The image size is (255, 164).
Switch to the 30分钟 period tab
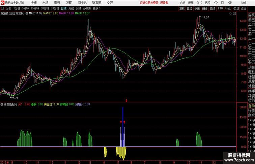coord(45,8)
